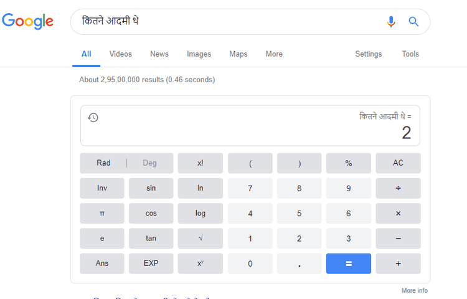Open the Settings dropdown
Screen dimensions: 467x299
point(368,54)
